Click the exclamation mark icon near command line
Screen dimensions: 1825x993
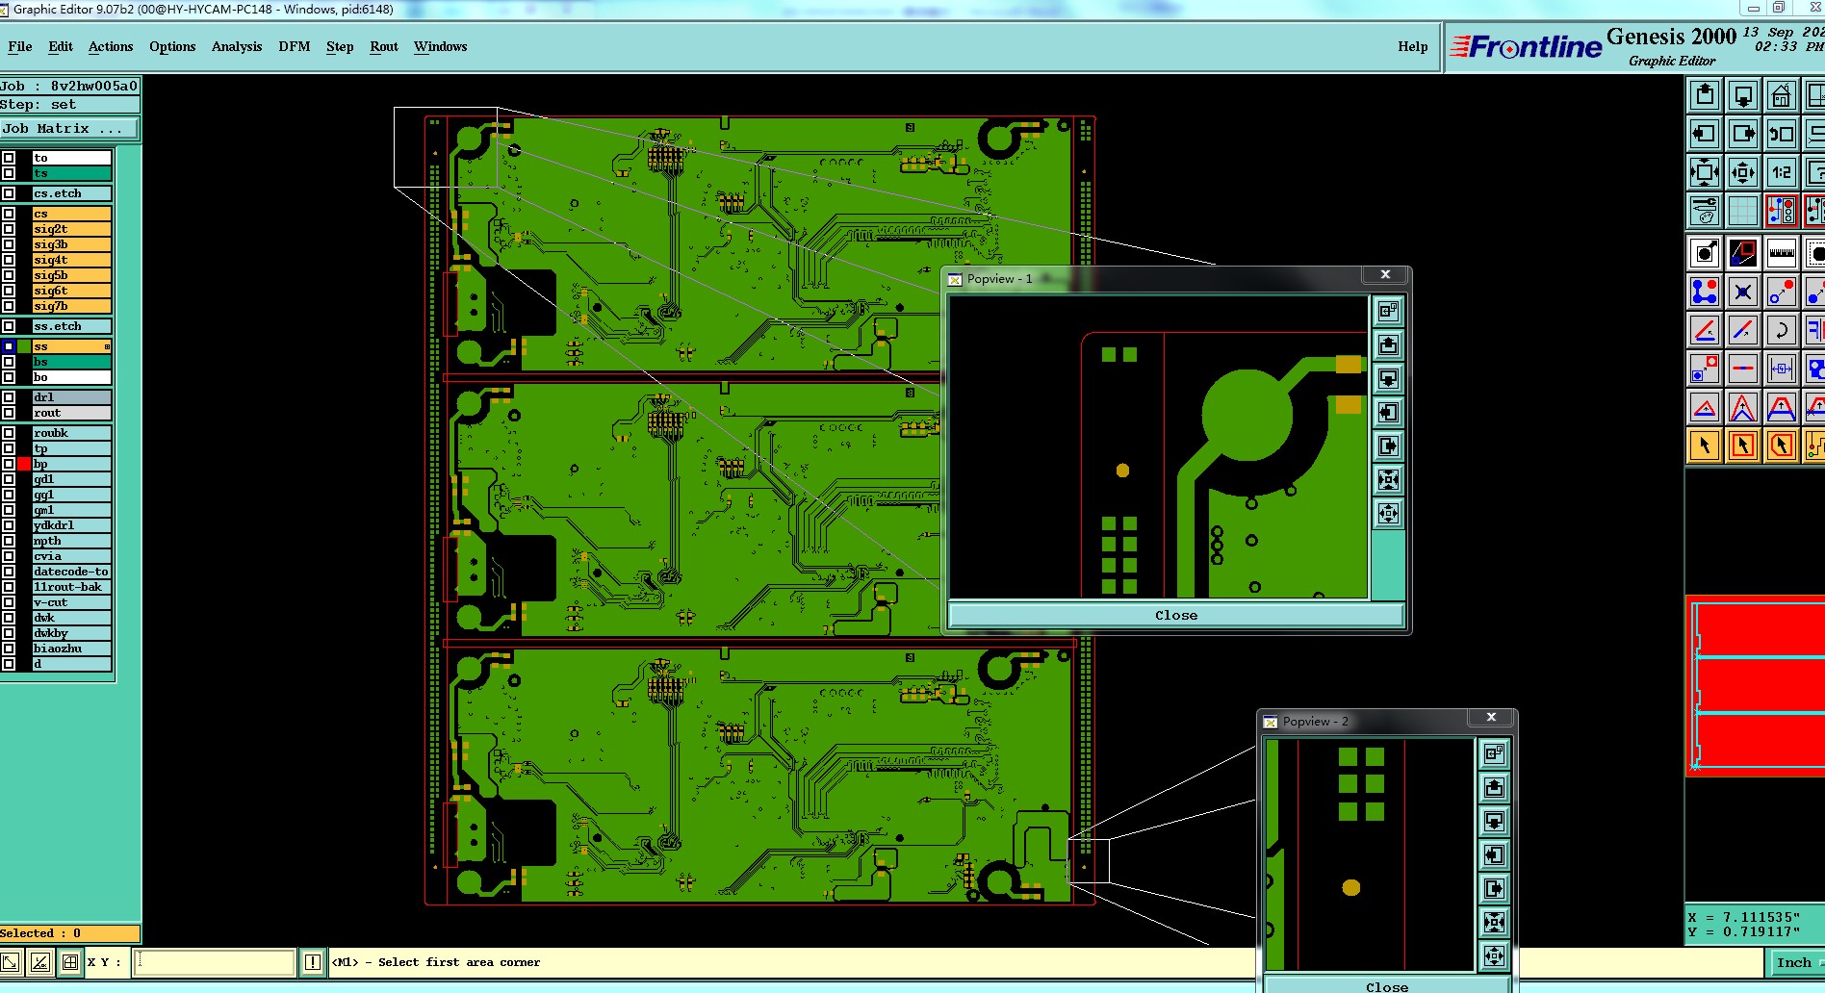[x=313, y=962]
